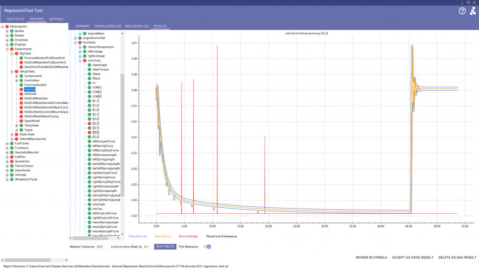The width and height of the screenshot is (479, 269).
Task: Open the SIMULATION LOG tab
Action: tap(137, 26)
